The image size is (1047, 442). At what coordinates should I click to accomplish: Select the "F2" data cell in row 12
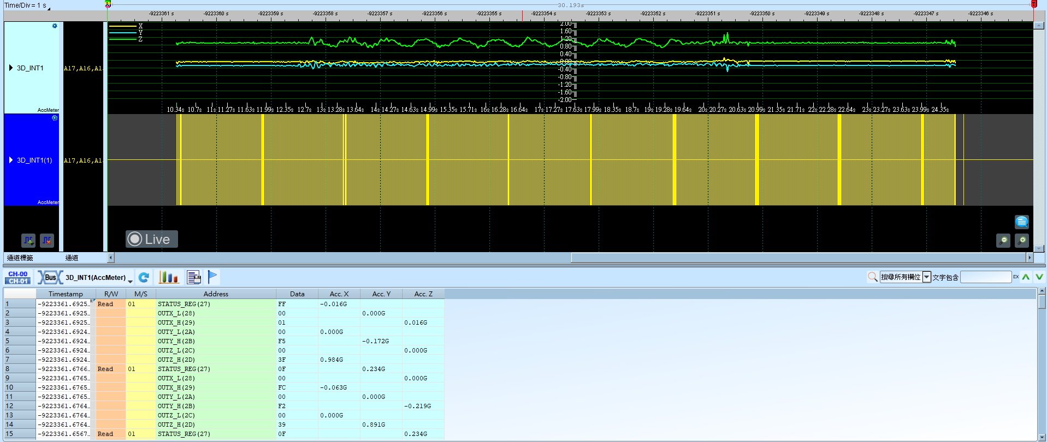tap(297, 406)
